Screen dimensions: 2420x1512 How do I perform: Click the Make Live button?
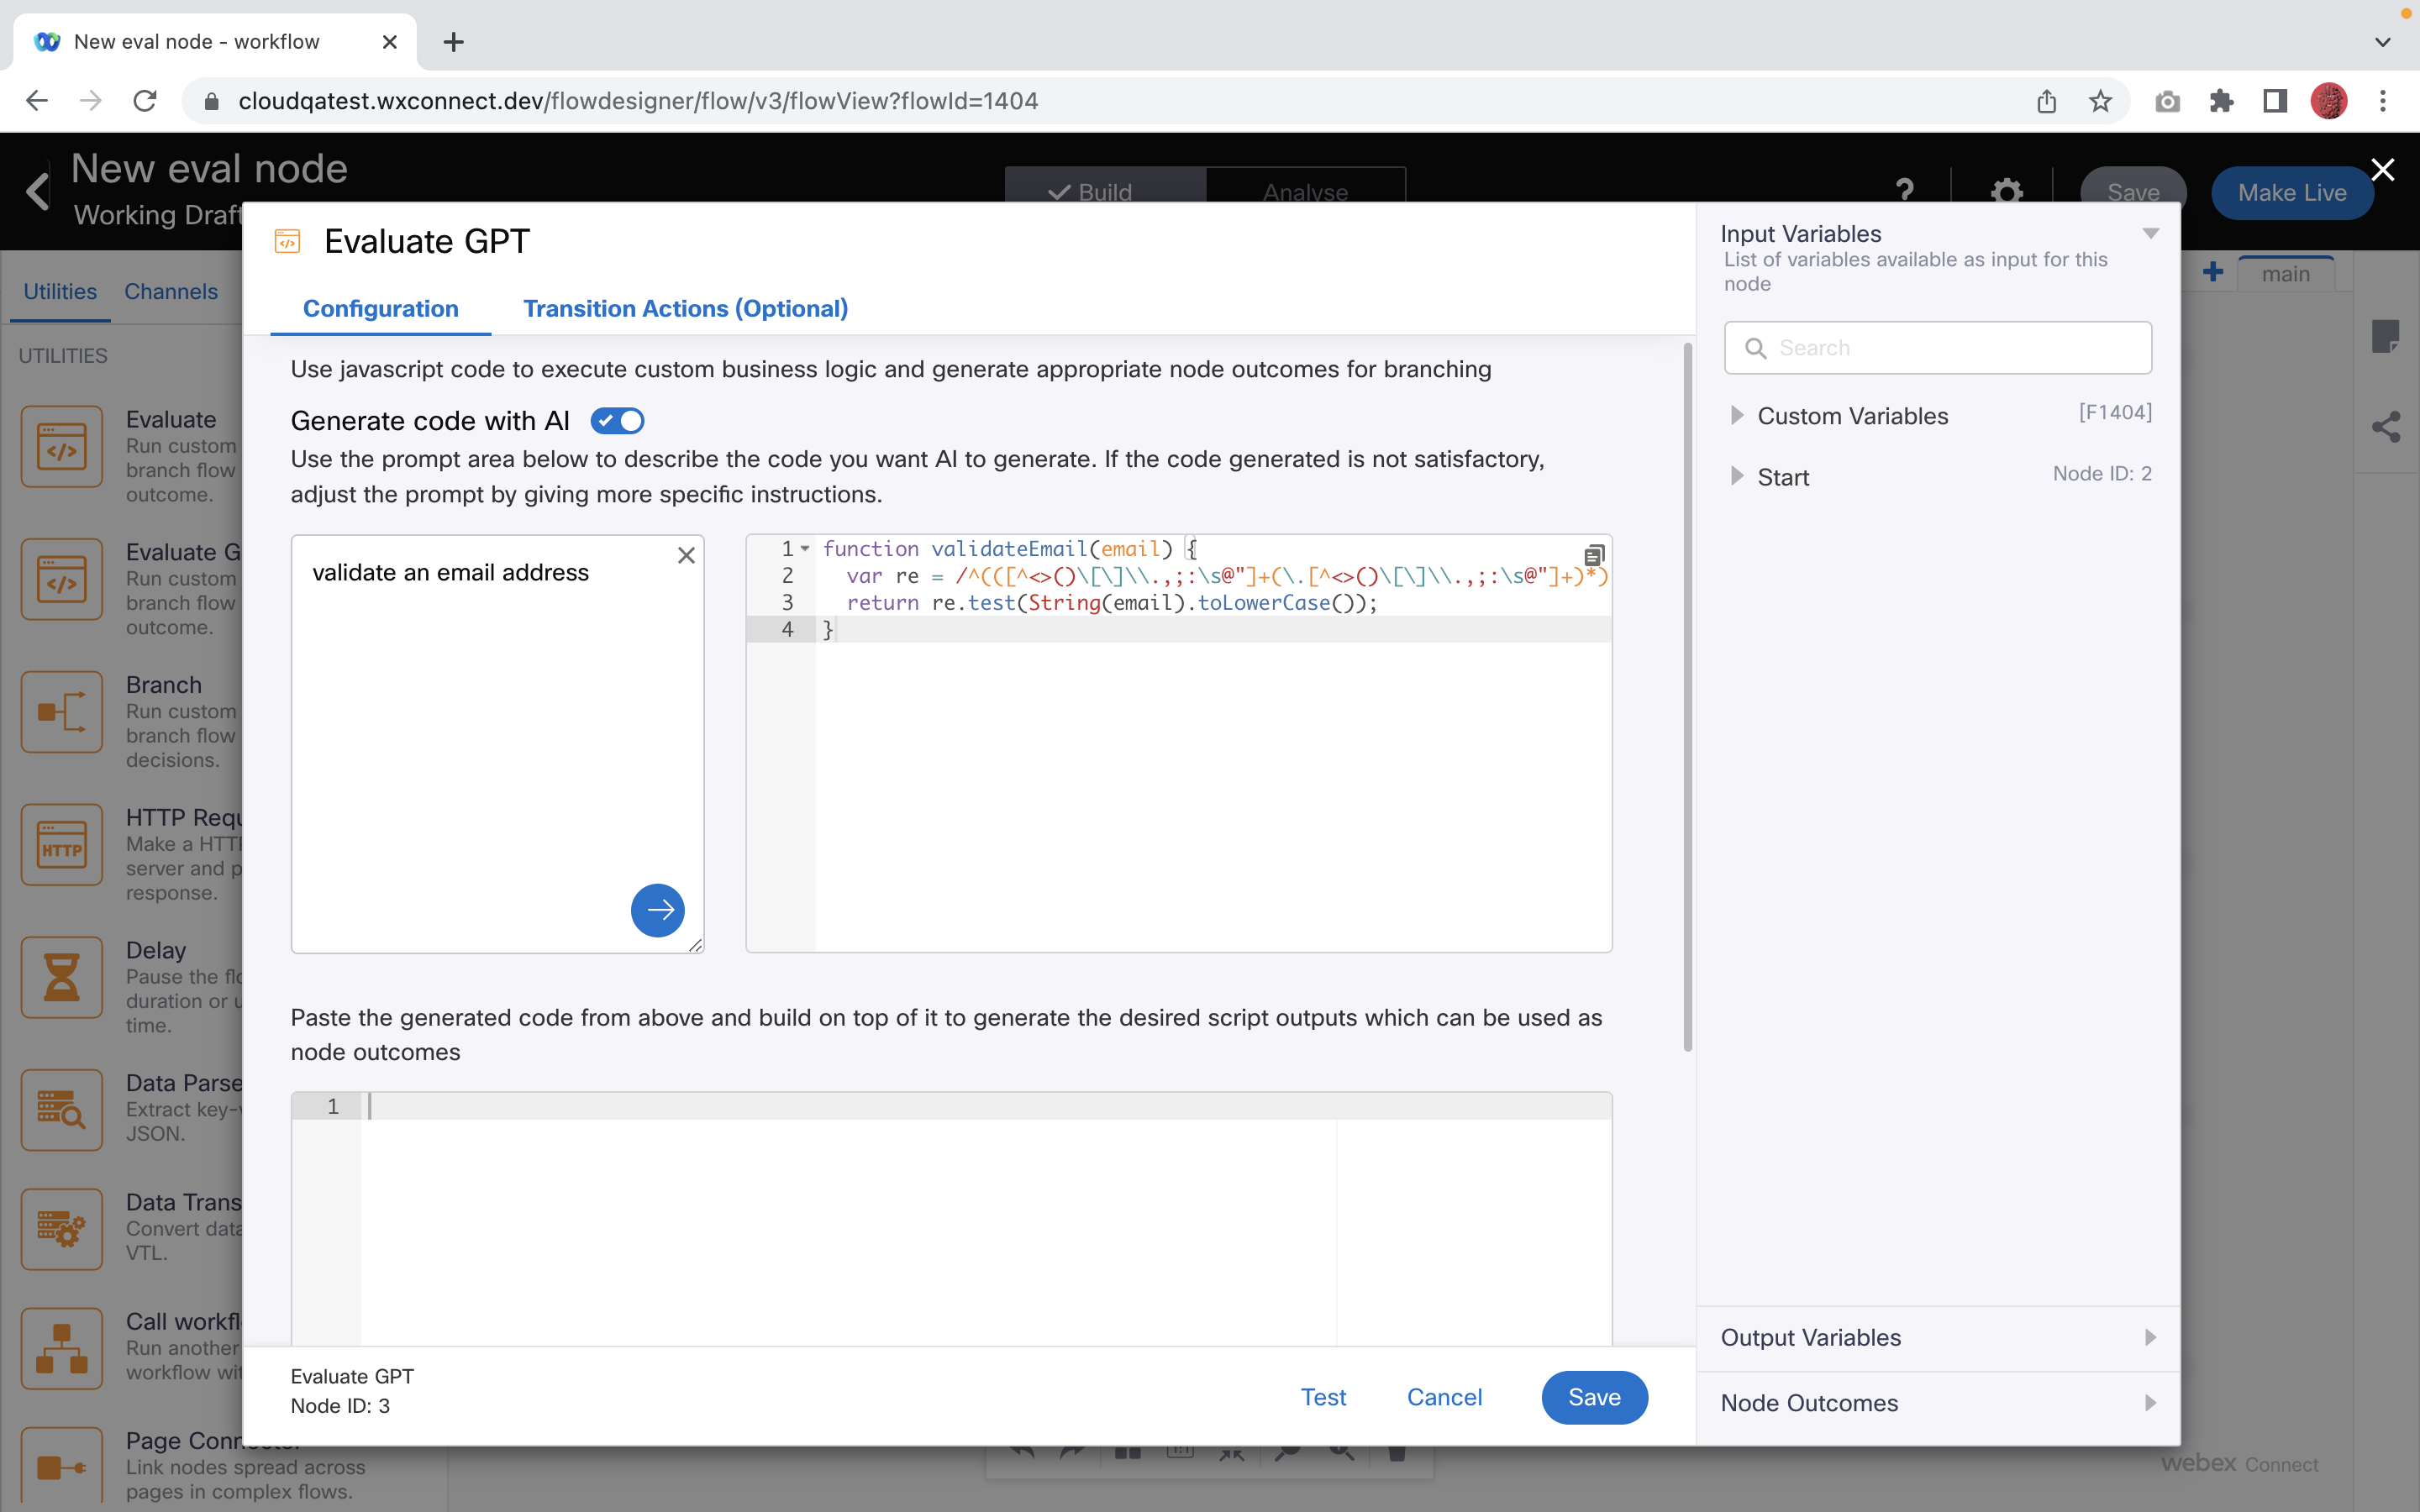(2291, 193)
